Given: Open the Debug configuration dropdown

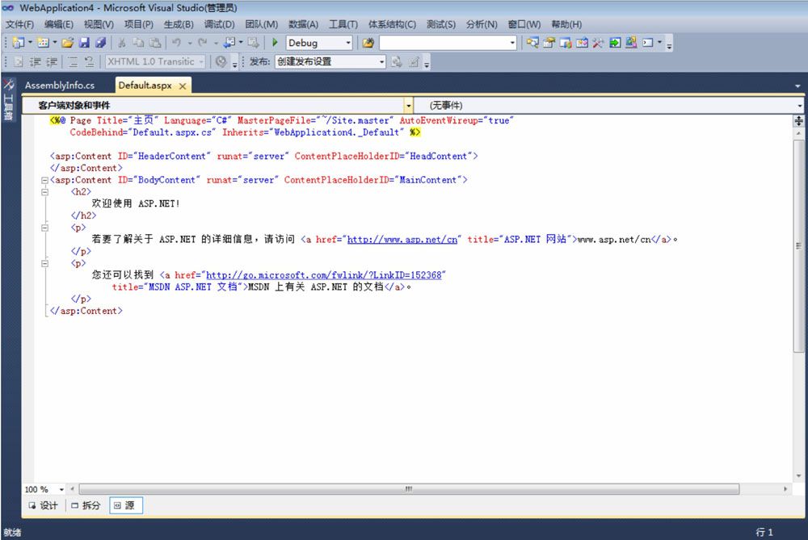Looking at the screenshot, I should point(348,43).
